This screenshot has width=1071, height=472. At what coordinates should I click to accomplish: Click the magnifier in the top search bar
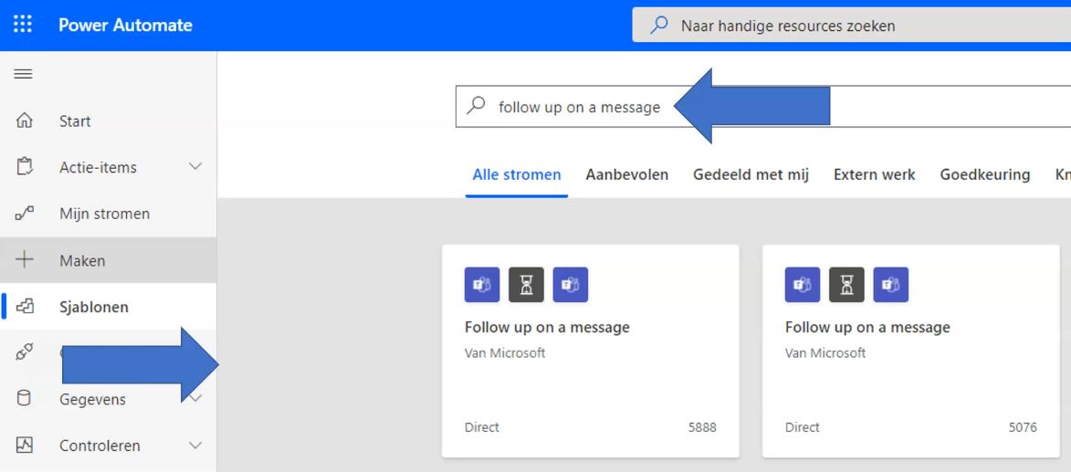tap(658, 26)
